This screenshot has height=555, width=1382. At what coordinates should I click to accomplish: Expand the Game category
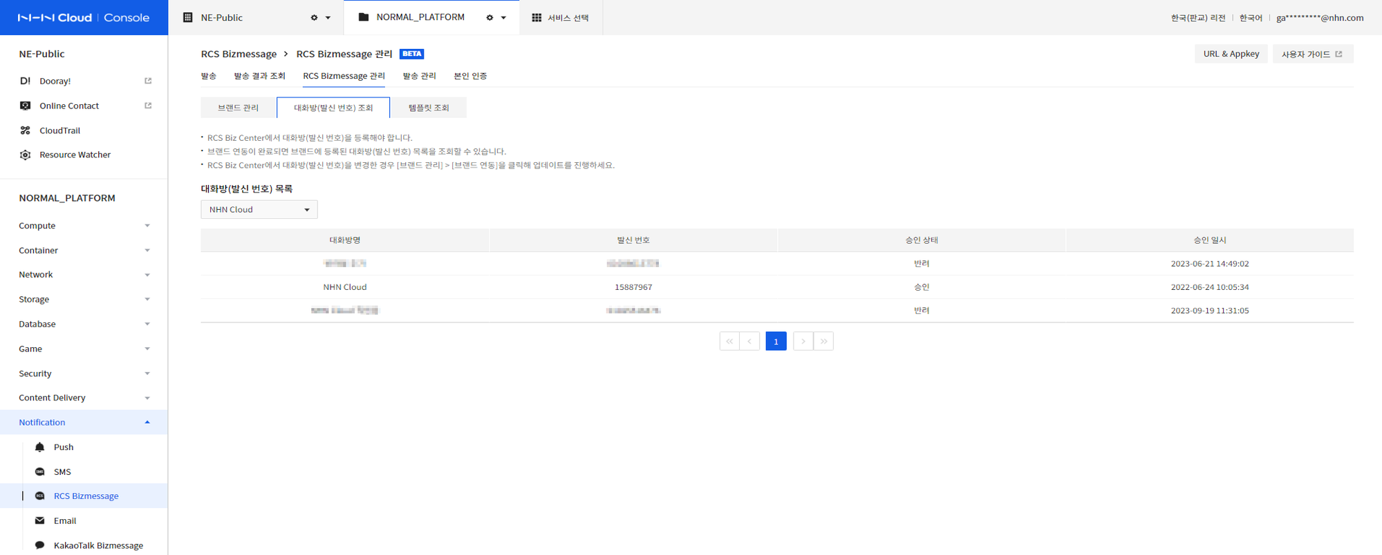84,349
